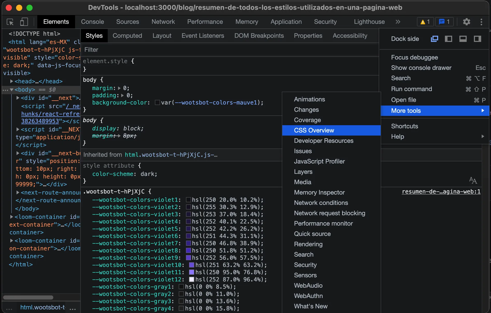Select undock into separate window icon
The width and height of the screenshot is (491, 313).
pyautogui.click(x=435, y=39)
